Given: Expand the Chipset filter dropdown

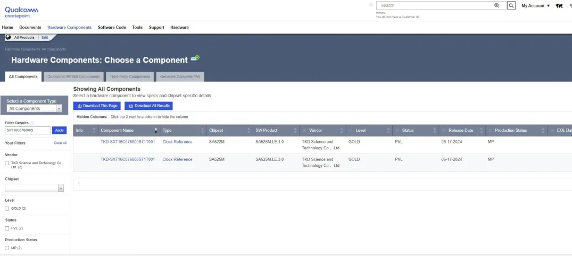Looking at the screenshot, I should (x=35, y=188).
